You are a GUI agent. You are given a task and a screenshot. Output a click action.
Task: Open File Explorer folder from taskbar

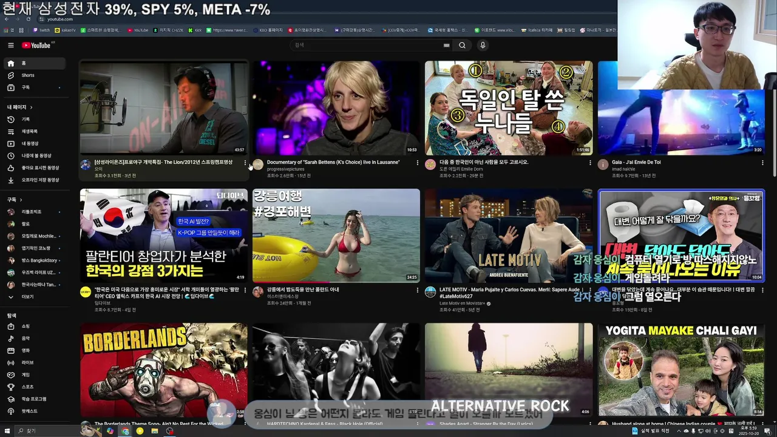tap(155, 431)
